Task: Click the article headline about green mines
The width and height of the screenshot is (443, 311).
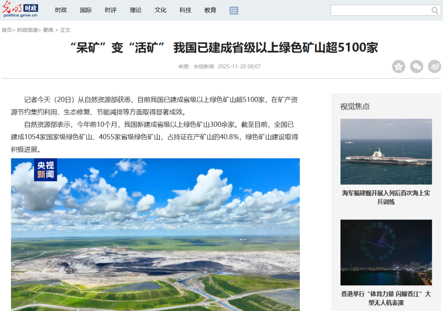Action: click(221, 48)
